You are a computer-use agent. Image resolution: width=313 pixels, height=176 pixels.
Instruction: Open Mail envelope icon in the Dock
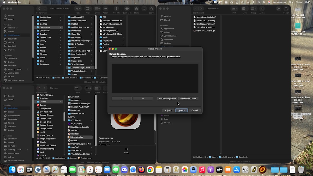107,170
